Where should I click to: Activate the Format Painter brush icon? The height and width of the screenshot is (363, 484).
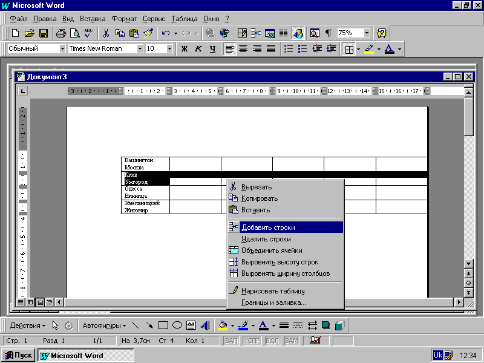tap(148, 33)
